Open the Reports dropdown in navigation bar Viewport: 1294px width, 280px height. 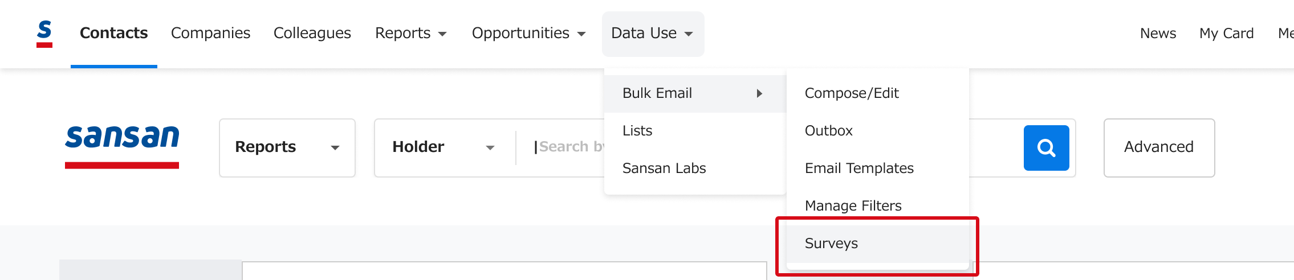point(410,33)
